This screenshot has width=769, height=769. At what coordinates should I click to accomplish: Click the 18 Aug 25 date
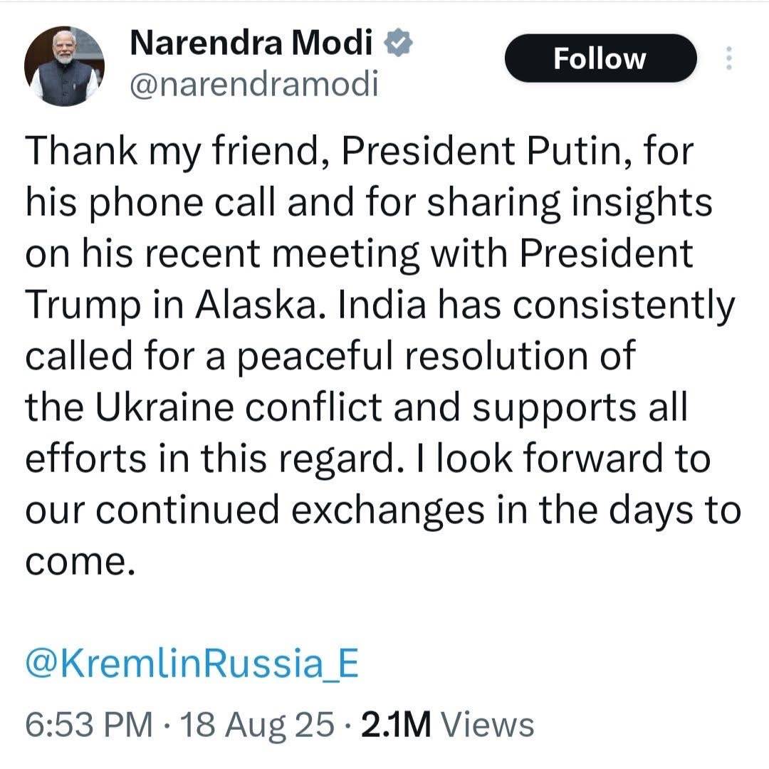258,724
